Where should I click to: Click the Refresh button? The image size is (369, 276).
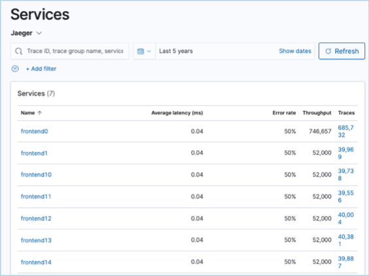pos(342,51)
